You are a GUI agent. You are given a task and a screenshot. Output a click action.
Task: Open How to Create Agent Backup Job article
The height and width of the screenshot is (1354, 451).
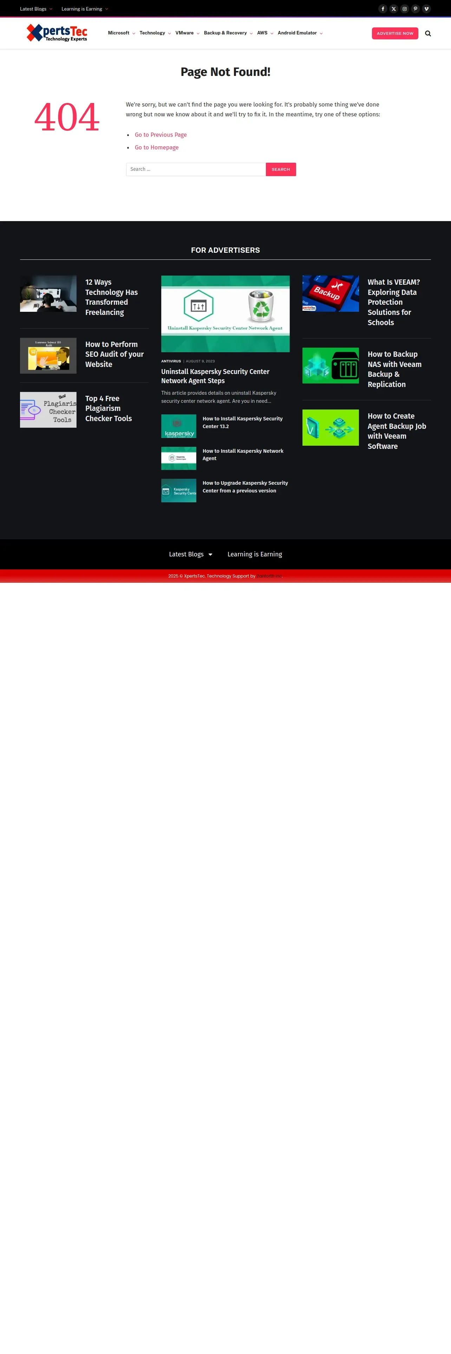pos(397,431)
